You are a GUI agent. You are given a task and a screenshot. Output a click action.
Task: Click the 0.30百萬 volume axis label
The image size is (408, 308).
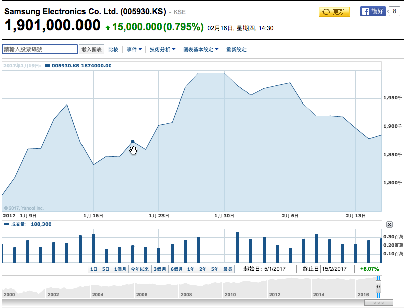[x=393, y=237]
